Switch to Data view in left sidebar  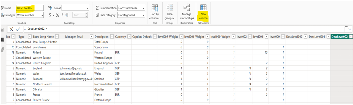(2, 40)
